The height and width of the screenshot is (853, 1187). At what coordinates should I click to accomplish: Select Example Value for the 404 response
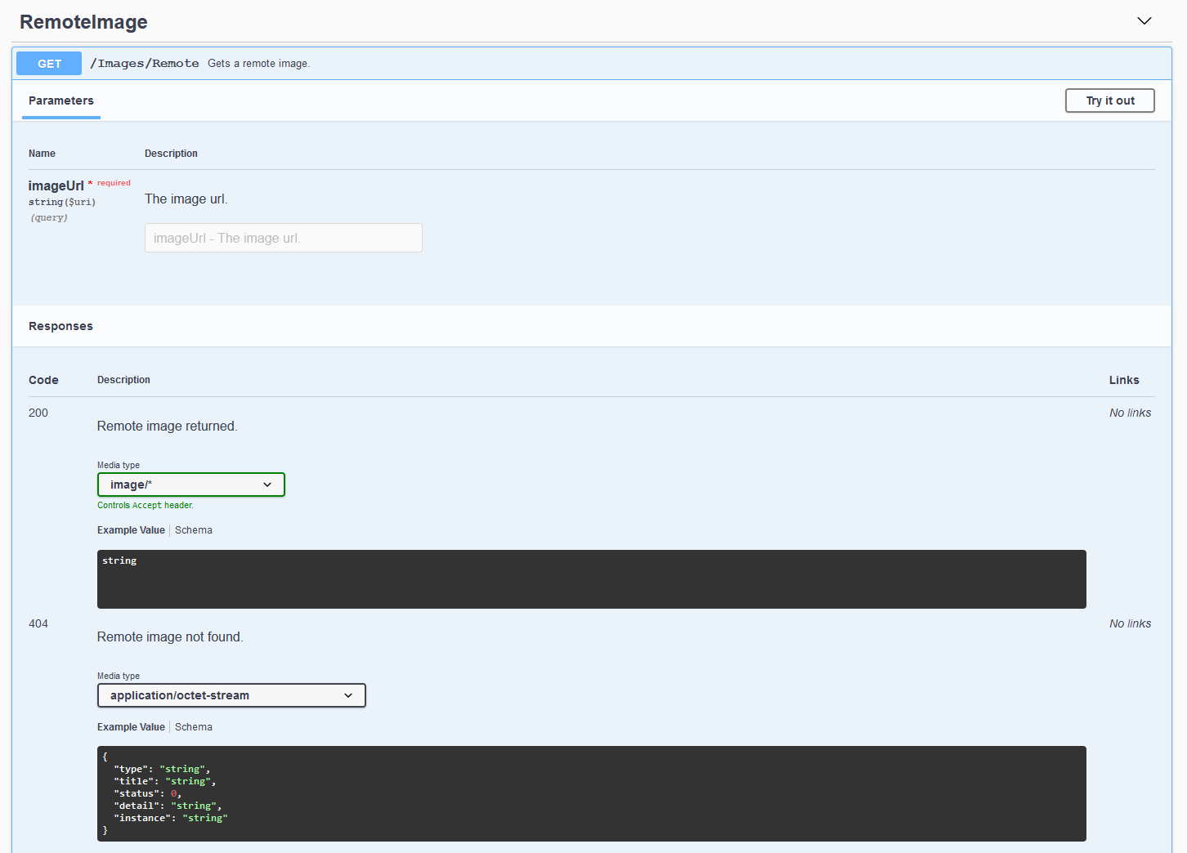(131, 726)
